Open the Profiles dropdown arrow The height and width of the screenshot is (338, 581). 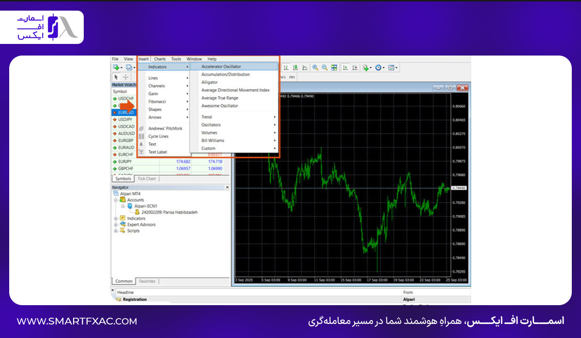click(x=135, y=68)
